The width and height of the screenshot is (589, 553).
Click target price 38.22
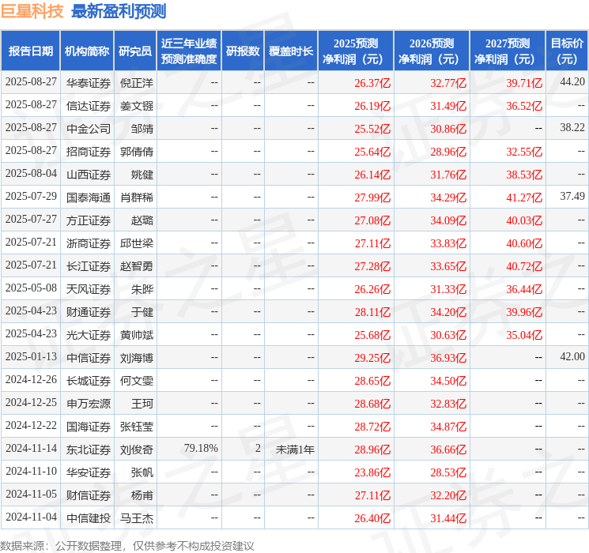pyautogui.click(x=572, y=128)
